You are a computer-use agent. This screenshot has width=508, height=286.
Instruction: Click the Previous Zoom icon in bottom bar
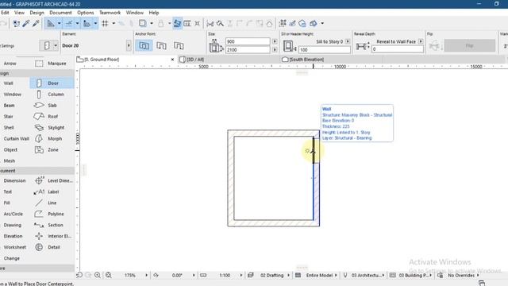pyautogui.click(x=79, y=275)
